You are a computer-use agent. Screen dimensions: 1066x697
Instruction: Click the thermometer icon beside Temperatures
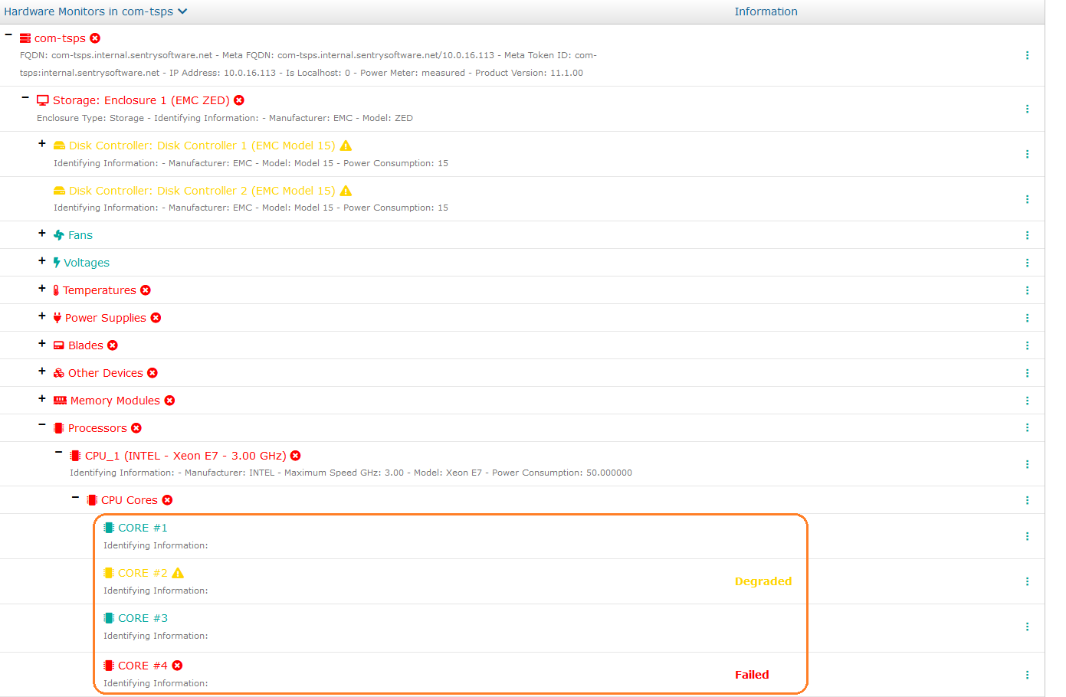point(56,290)
